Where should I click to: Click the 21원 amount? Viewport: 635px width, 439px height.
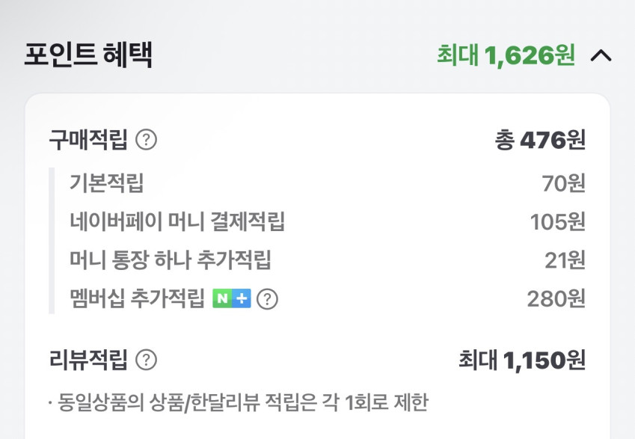(x=565, y=260)
